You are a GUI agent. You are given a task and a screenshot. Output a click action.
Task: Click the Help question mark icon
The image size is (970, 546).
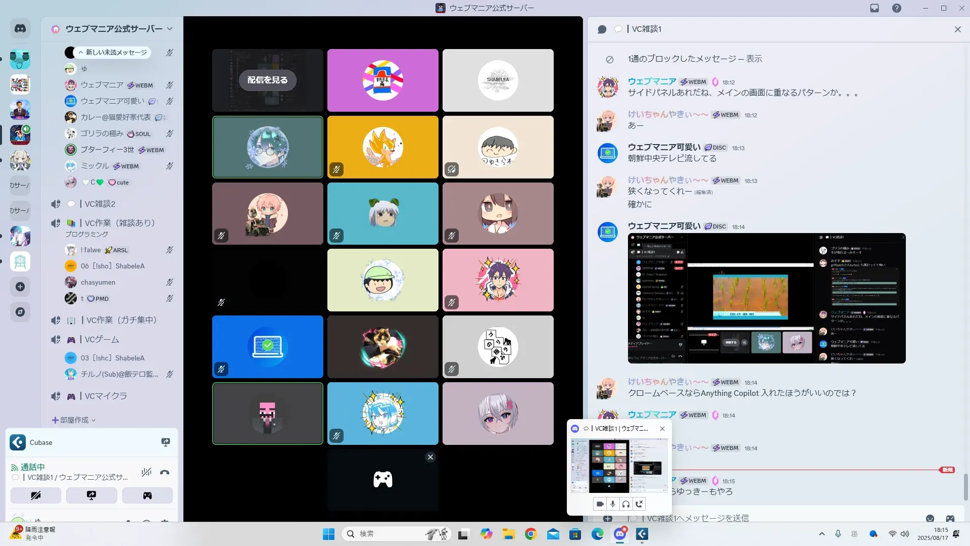pyautogui.click(x=896, y=8)
